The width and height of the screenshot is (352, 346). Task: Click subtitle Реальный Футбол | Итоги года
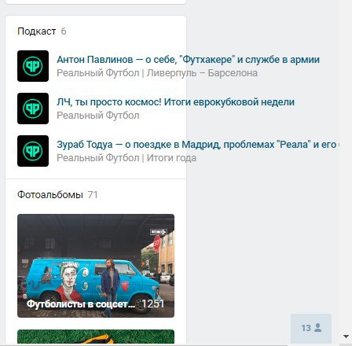tap(126, 158)
